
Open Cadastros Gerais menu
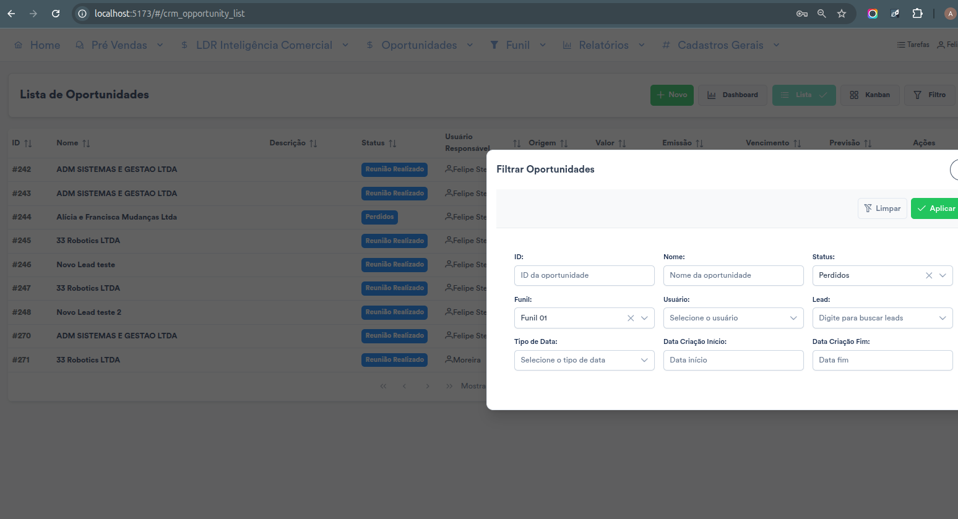720,45
